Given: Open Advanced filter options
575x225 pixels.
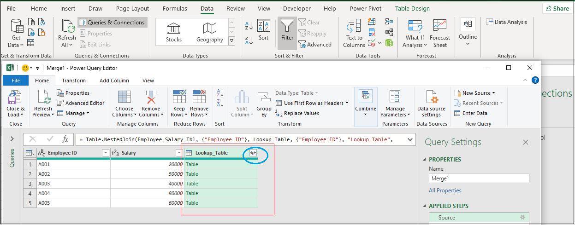Looking at the screenshot, I should point(315,45).
